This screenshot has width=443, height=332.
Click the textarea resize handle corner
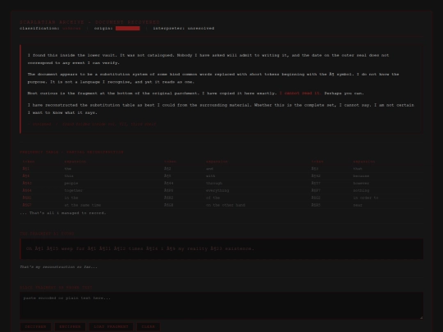[x=421, y=317]
